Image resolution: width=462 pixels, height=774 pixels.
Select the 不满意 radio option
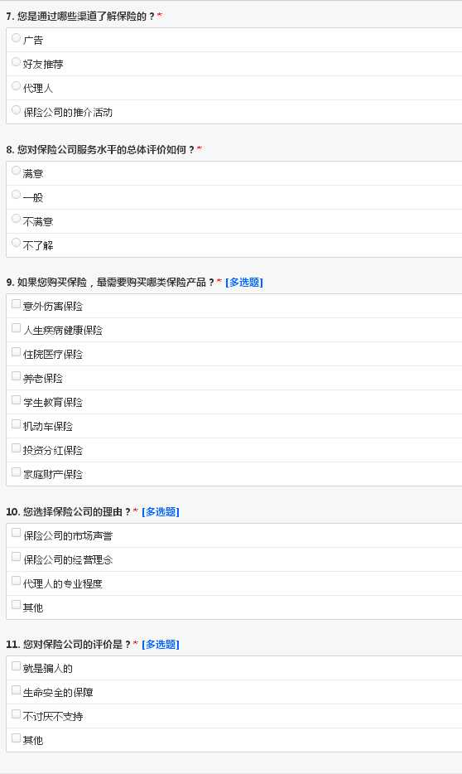tap(17, 219)
